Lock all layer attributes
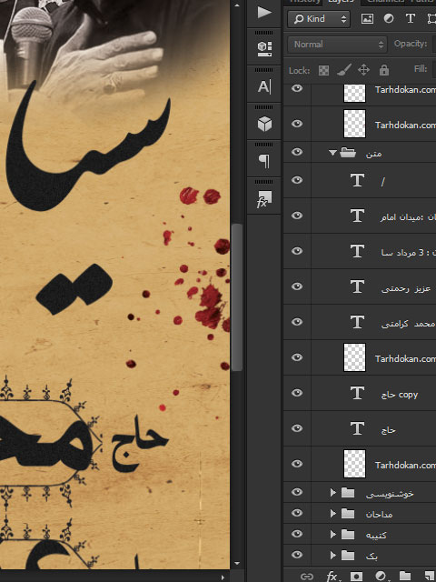 [x=383, y=70]
